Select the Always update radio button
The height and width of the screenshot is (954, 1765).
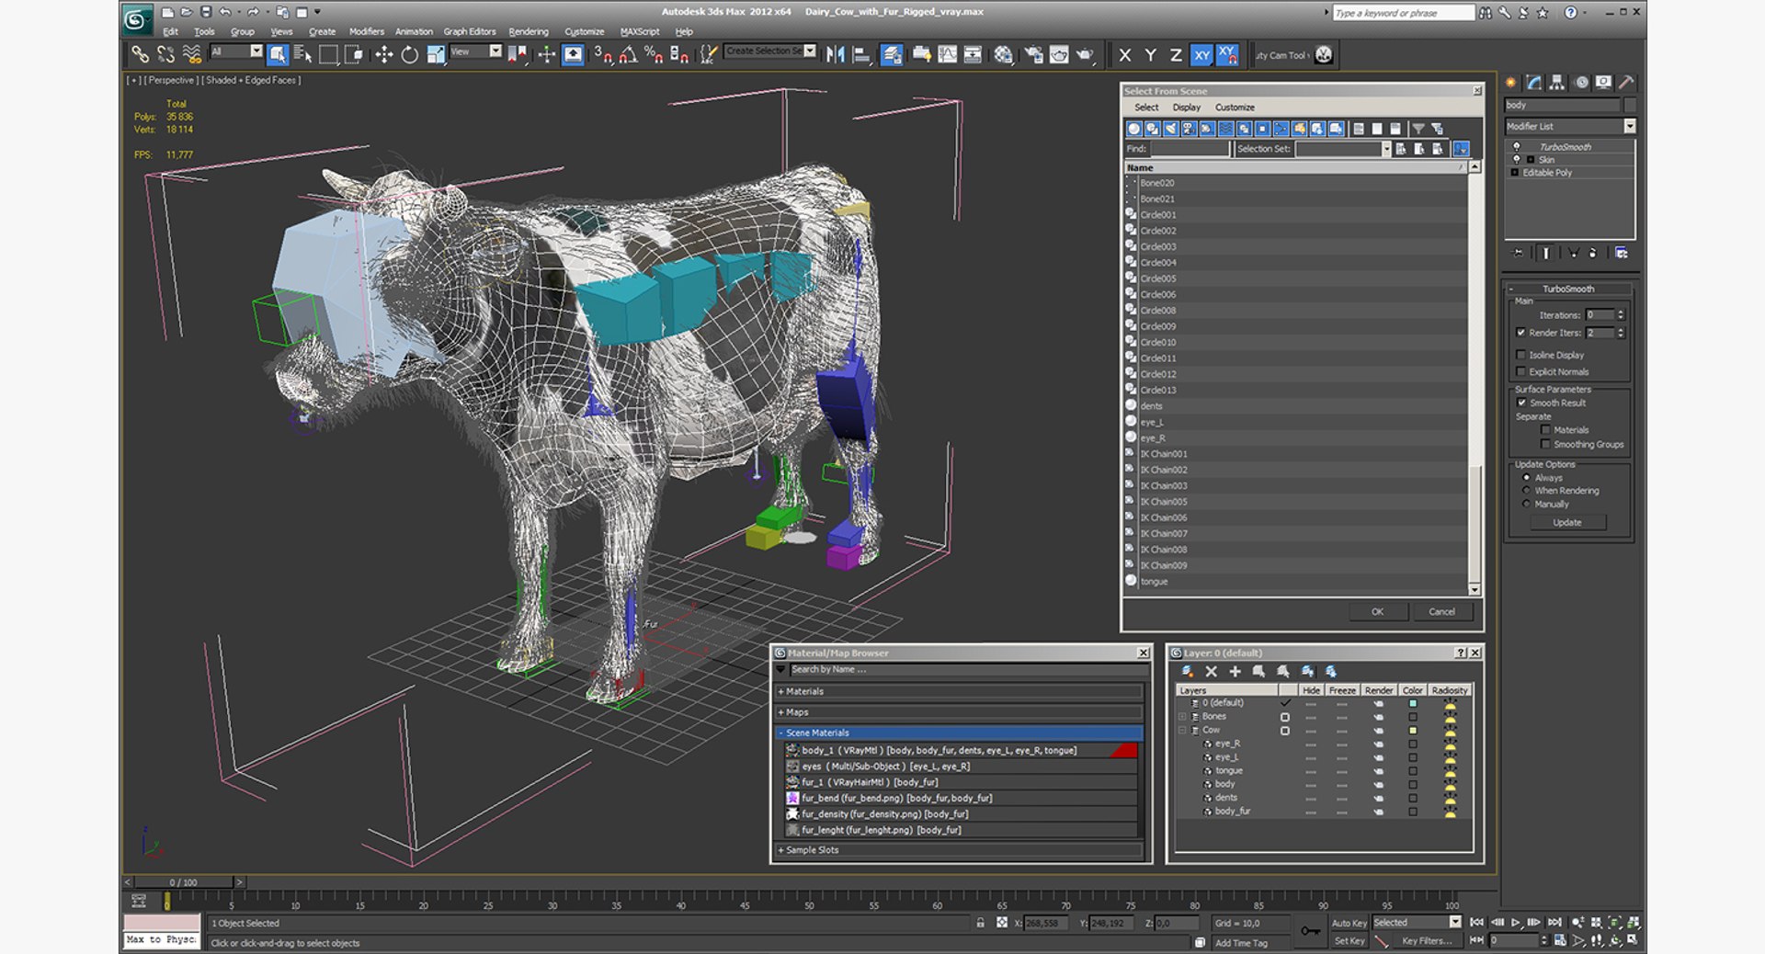coord(1526,478)
